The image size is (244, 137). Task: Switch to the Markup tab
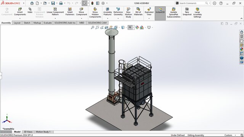coord(37,23)
